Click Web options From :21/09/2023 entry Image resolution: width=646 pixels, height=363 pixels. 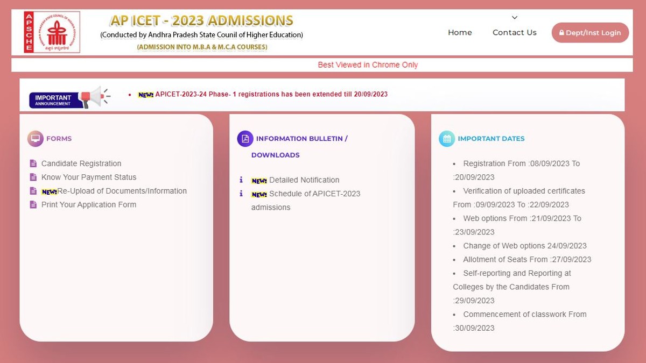click(517, 225)
